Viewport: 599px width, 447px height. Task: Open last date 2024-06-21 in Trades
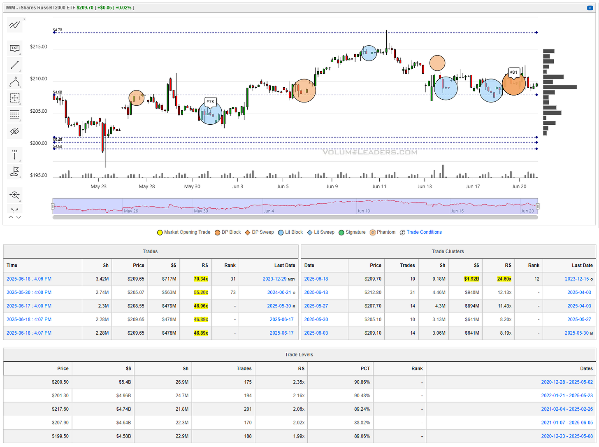tap(279, 293)
